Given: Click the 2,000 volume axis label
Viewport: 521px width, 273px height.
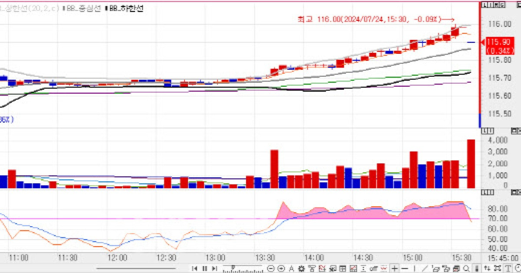Looking at the screenshot, I should (x=498, y=163).
